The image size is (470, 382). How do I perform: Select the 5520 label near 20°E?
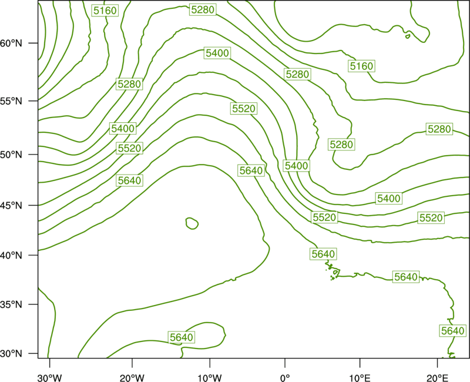[431, 217]
